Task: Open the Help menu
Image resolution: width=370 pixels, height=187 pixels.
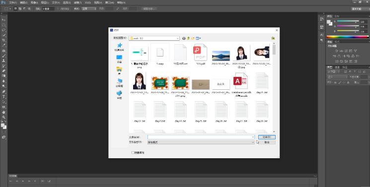Action: point(121,2)
